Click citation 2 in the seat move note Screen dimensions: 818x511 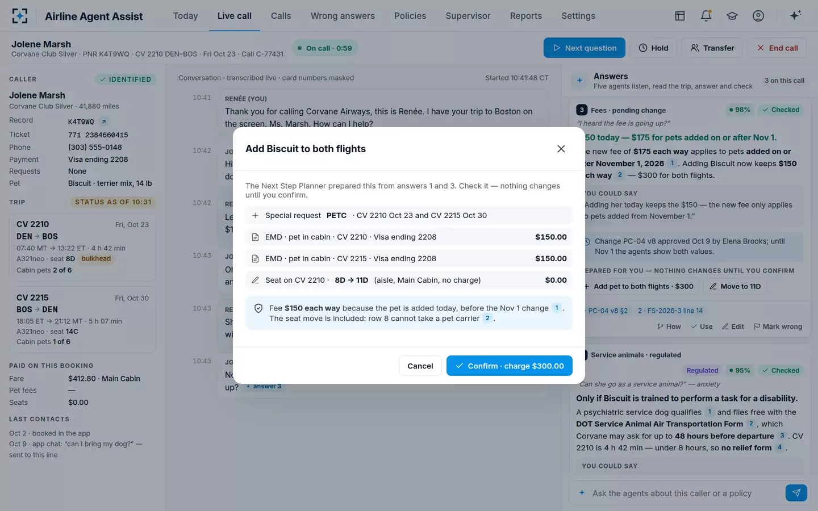coord(487,319)
